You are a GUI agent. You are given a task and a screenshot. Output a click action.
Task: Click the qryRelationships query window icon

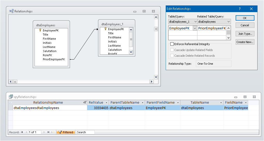[11, 97]
